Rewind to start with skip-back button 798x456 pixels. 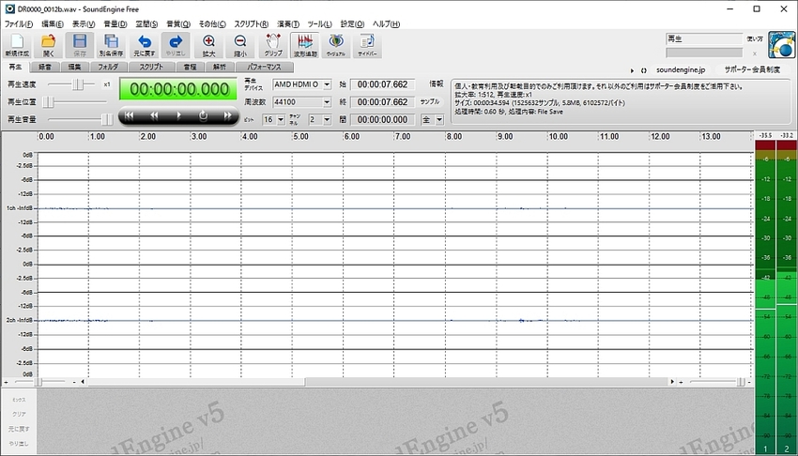pyautogui.click(x=130, y=116)
